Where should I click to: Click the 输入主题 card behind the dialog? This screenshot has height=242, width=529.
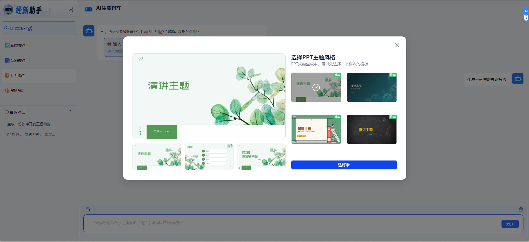tap(114, 47)
